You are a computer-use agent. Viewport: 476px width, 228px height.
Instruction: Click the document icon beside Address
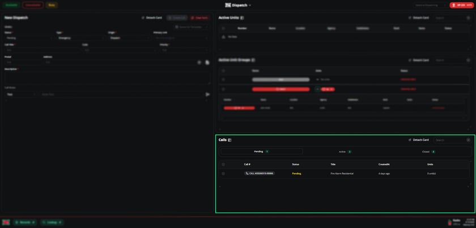207,62
